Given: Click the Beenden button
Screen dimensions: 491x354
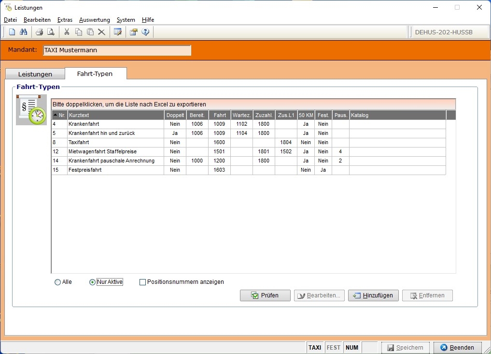Looking at the screenshot, I should (x=458, y=347).
